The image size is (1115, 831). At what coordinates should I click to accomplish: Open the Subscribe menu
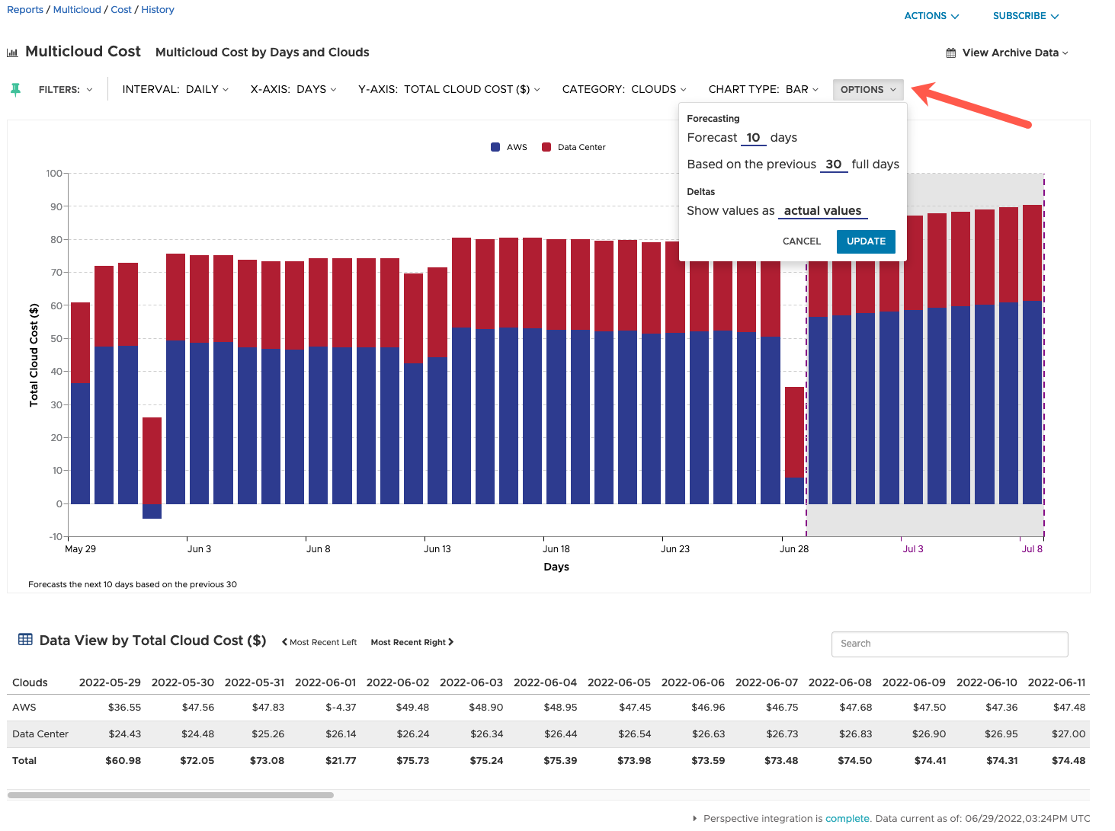1026,16
